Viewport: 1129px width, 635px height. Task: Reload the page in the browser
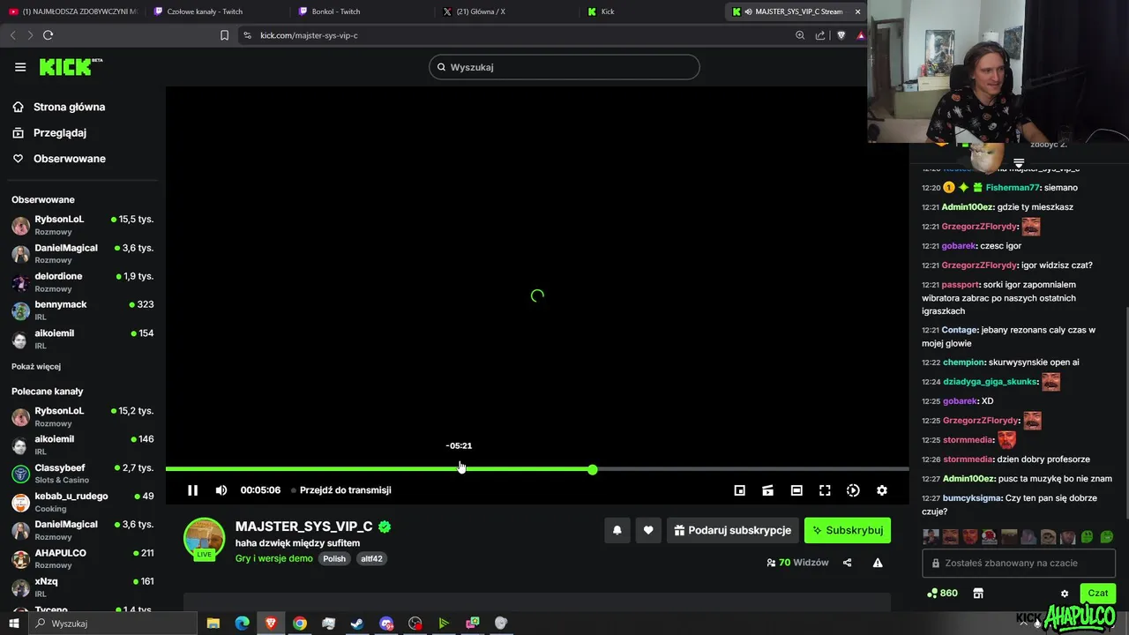48,35
